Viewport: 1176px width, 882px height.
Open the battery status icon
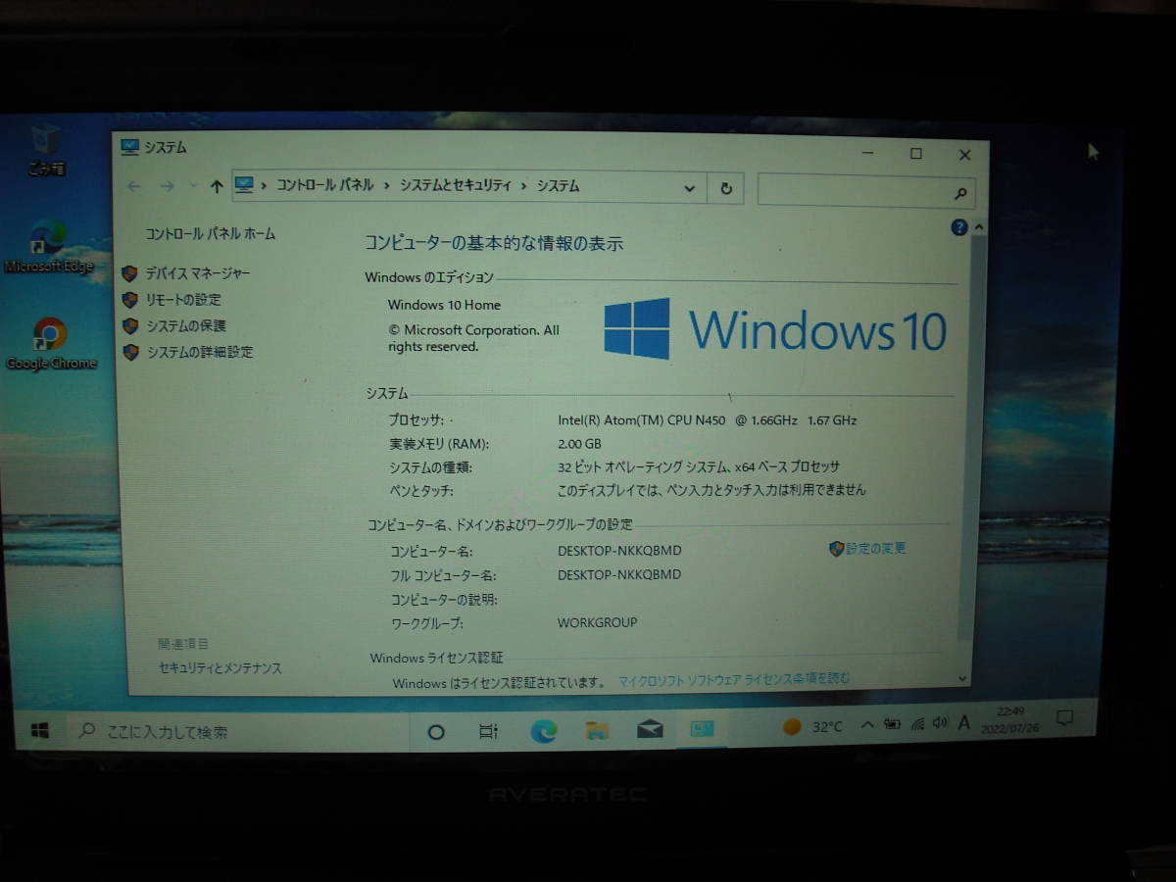[892, 724]
